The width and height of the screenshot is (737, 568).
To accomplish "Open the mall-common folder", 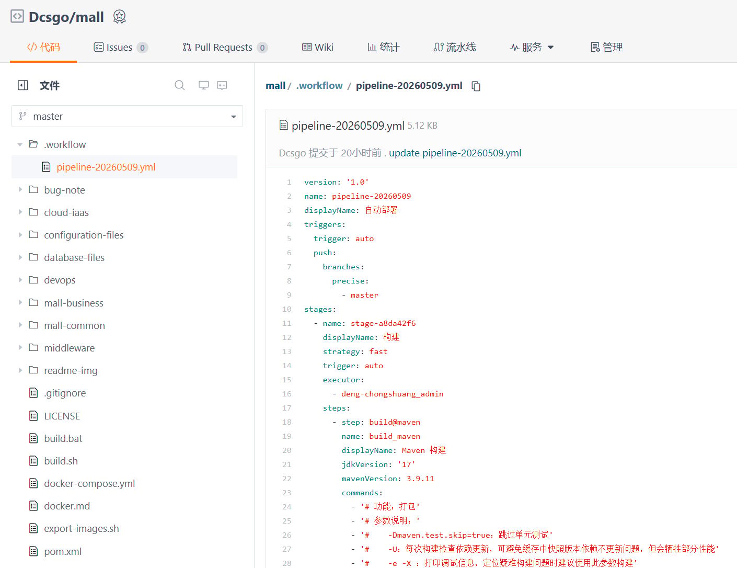I will (74, 325).
